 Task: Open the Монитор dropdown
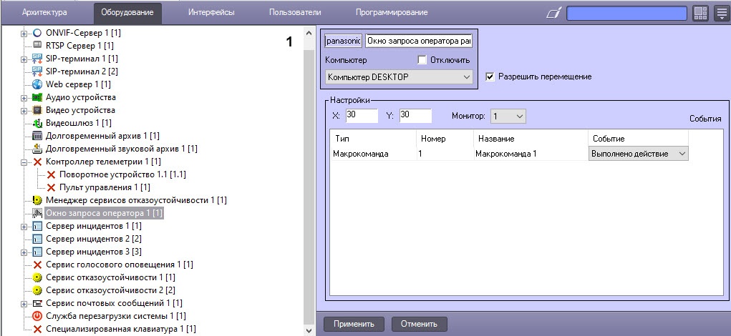[508, 115]
